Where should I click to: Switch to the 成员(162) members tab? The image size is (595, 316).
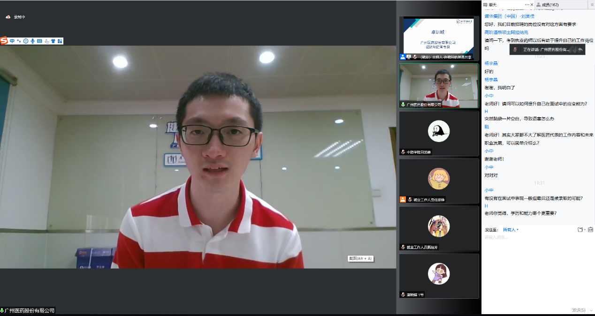[552, 4]
